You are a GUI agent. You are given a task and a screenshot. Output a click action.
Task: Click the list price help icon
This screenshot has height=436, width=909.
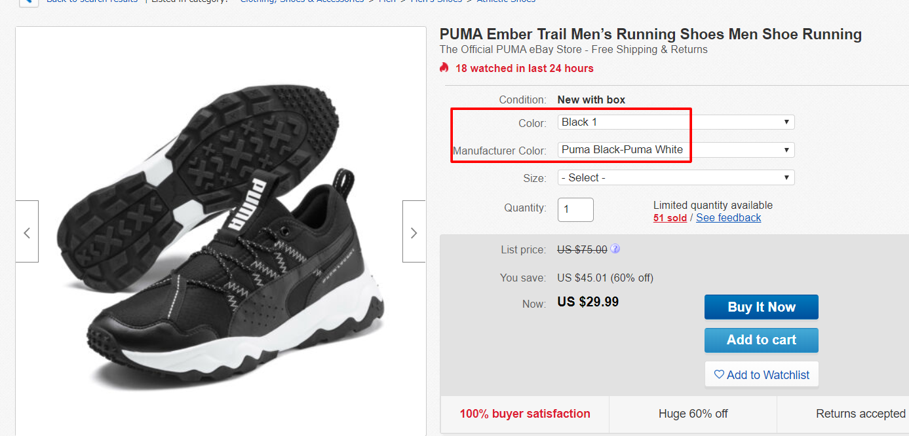coord(615,249)
